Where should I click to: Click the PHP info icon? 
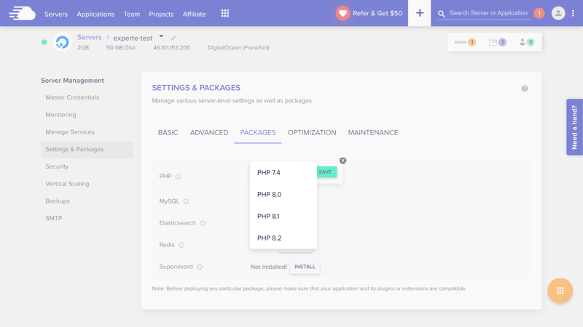tap(178, 177)
